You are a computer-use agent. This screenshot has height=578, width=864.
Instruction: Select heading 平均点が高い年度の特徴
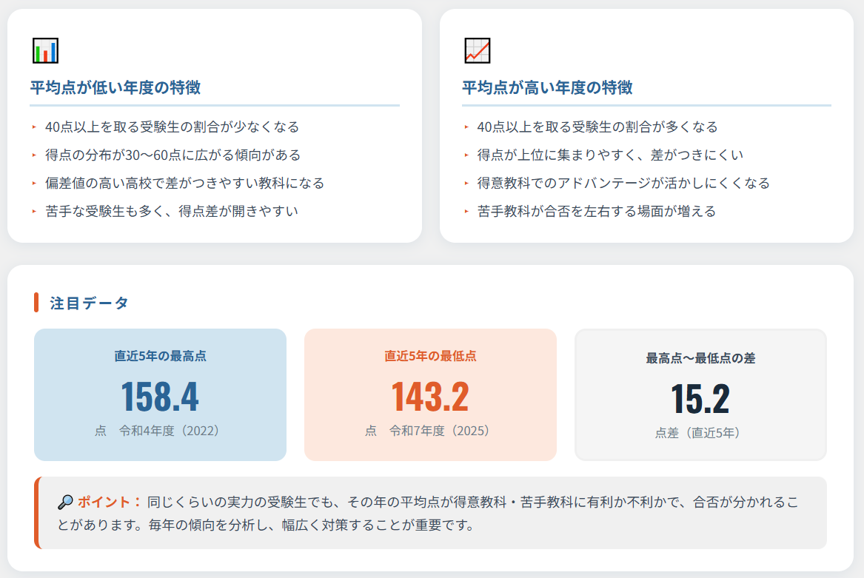[547, 87]
